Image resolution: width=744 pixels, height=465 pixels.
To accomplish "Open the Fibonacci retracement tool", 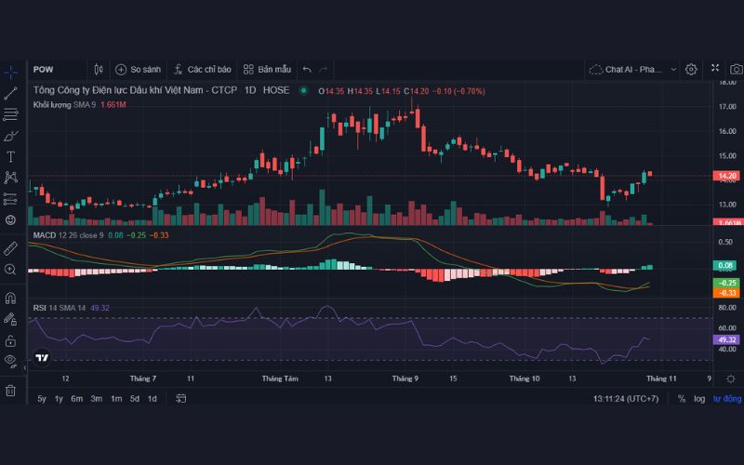I will (11, 114).
